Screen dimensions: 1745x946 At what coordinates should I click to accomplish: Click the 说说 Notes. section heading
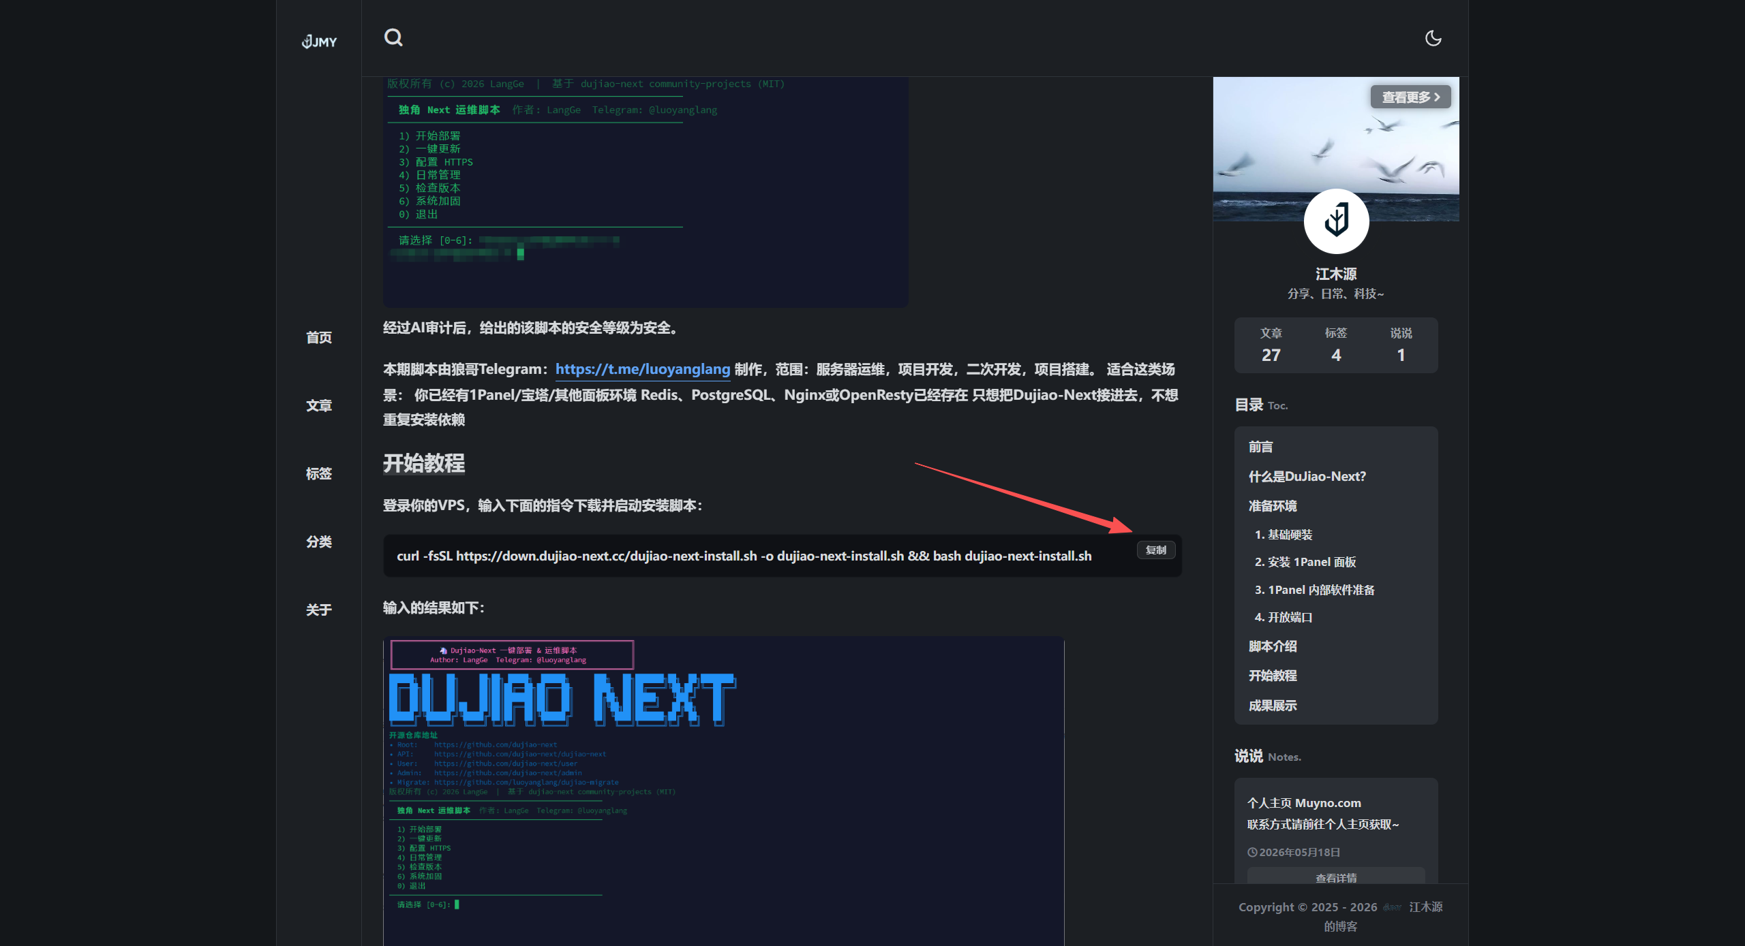pos(1268,756)
